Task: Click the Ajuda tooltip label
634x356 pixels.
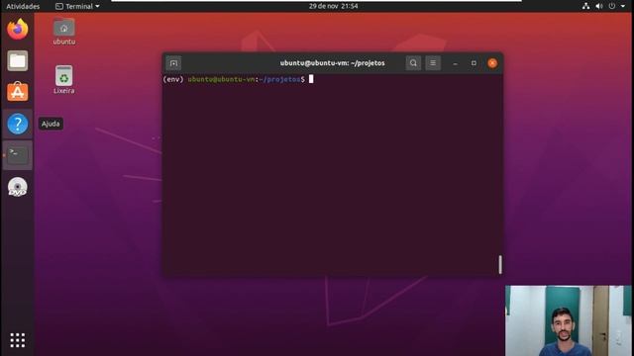Action: point(51,124)
